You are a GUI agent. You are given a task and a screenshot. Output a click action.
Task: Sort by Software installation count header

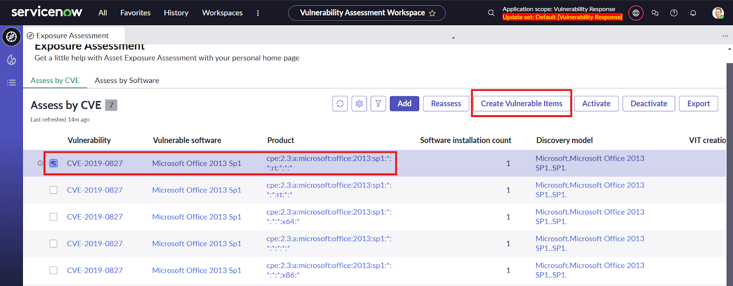(465, 140)
